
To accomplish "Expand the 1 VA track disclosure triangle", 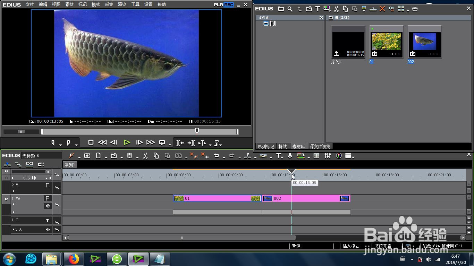I will [x=14, y=204].
